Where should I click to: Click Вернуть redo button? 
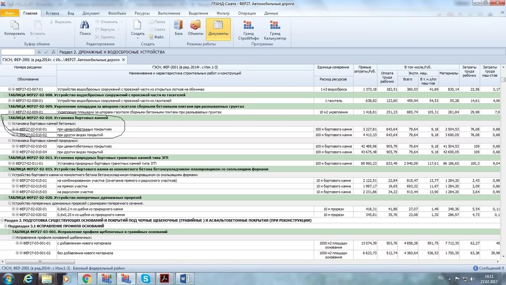click(x=105, y=29)
